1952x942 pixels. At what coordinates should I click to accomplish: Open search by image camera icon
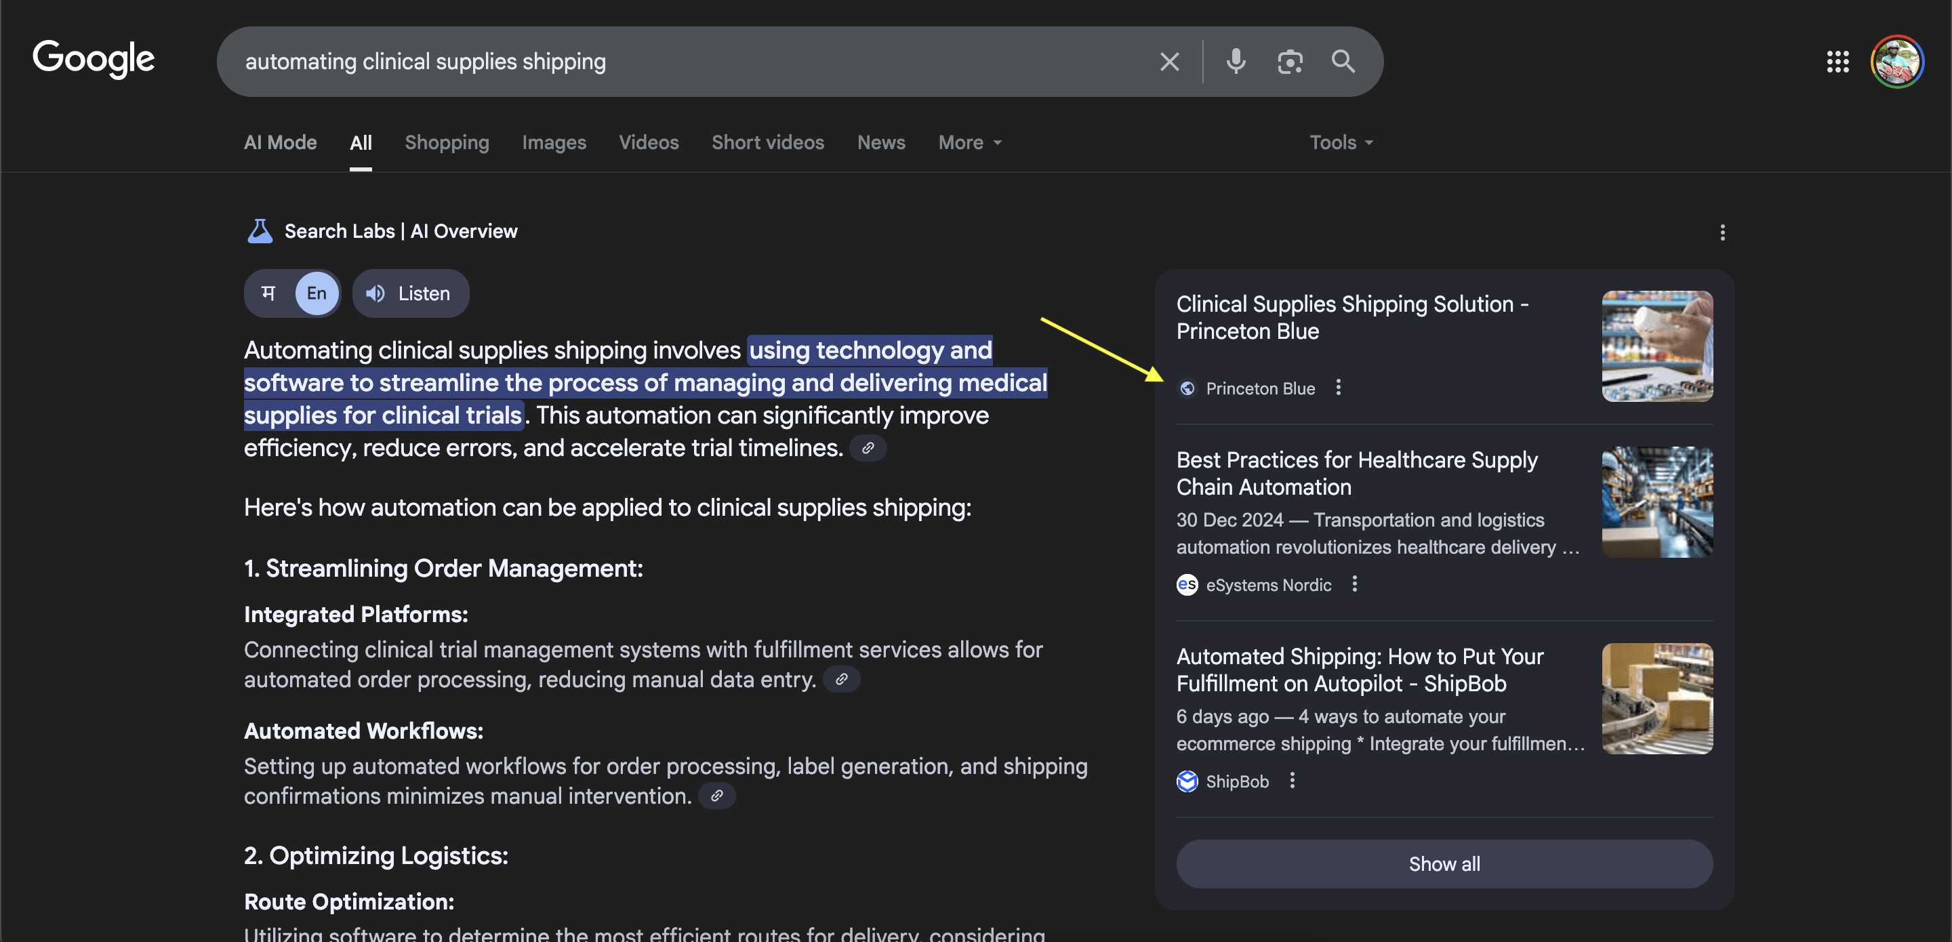pyautogui.click(x=1290, y=62)
